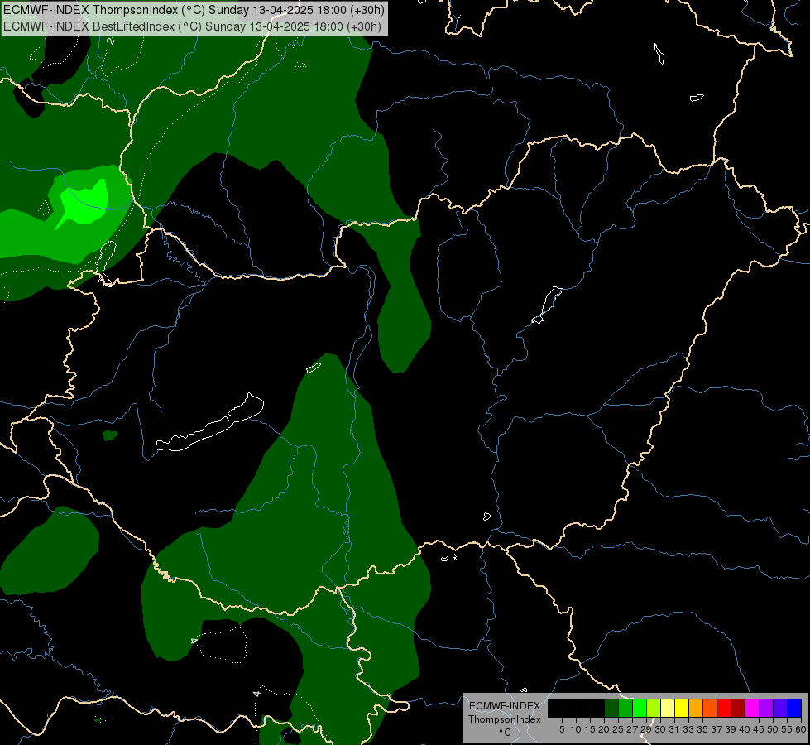Pick the purple 45–50 legend swatch
The height and width of the screenshot is (745, 810).
pos(765,708)
